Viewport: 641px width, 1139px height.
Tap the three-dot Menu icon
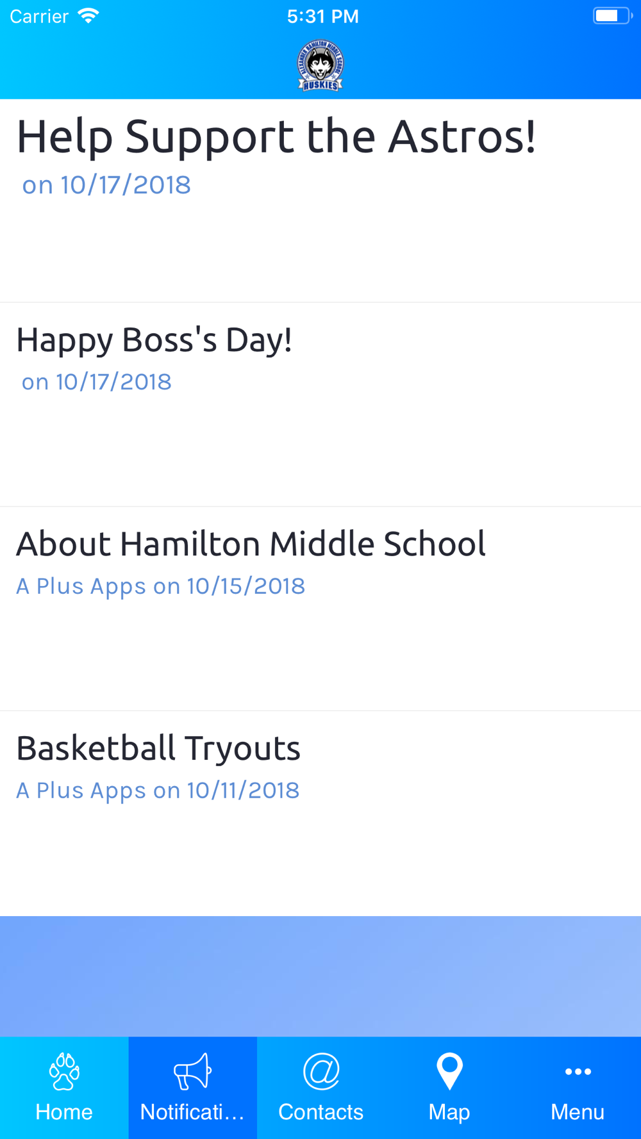[x=578, y=1072]
